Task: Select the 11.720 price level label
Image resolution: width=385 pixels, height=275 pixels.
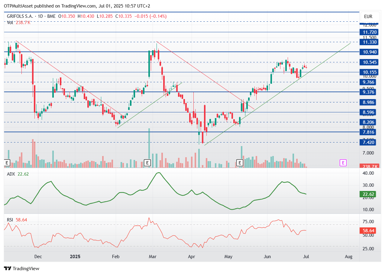Action: pyautogui.click(x=369, y=32)
